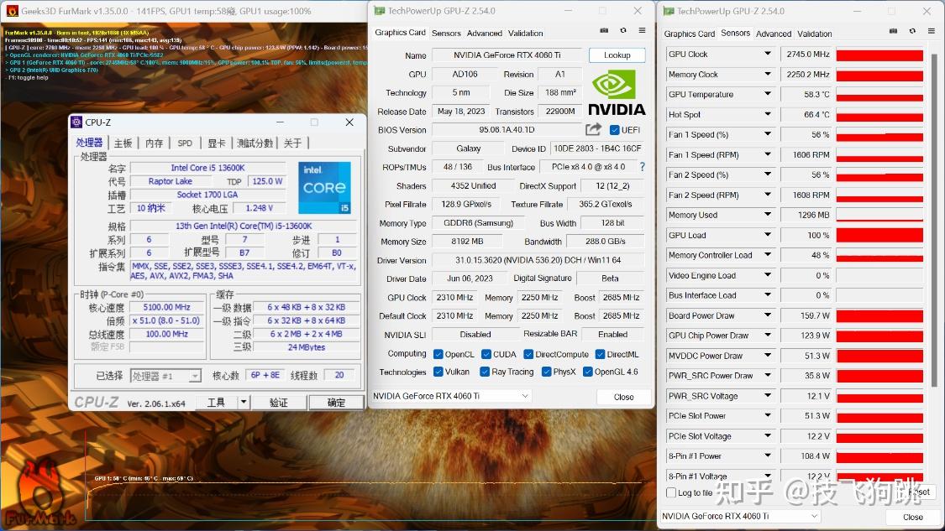The image size is (945, 531).
Task: Open the hamburger menu in Sensors GPU-Z window
Action: pyautogui.click(x=931, y=31)
